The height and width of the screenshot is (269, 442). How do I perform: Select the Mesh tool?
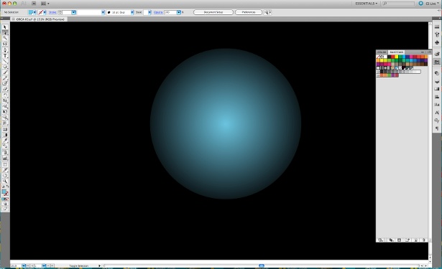click(5, 129)
